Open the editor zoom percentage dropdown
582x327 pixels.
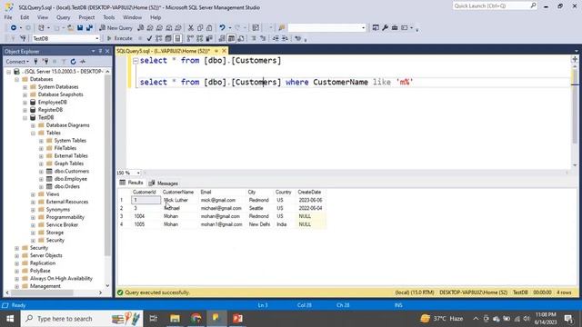pos(138,173)
